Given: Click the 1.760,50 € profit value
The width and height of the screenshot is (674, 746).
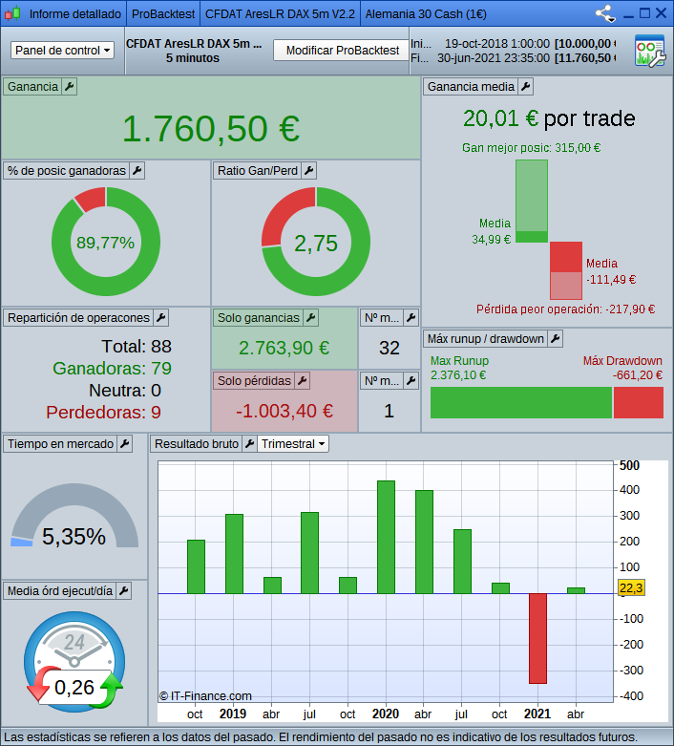Looking at the screenshot, I should (211, 129).
